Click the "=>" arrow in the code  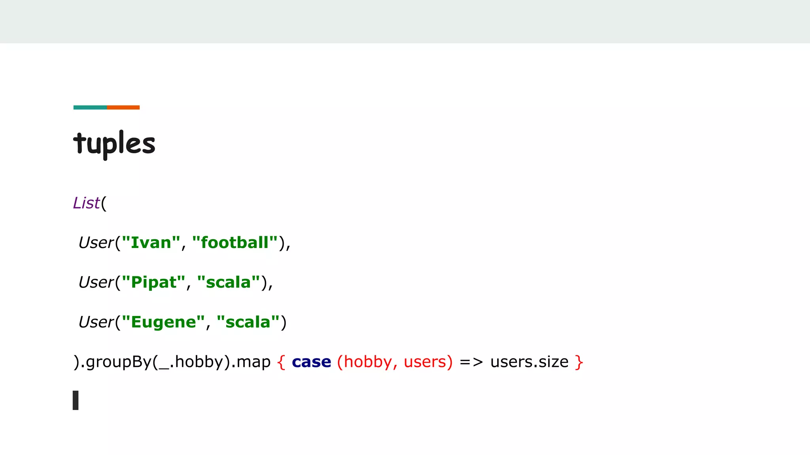click(471, 362)
